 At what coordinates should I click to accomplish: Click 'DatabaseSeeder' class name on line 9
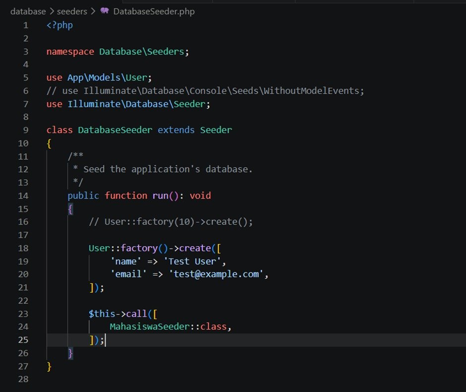(115, 130)
